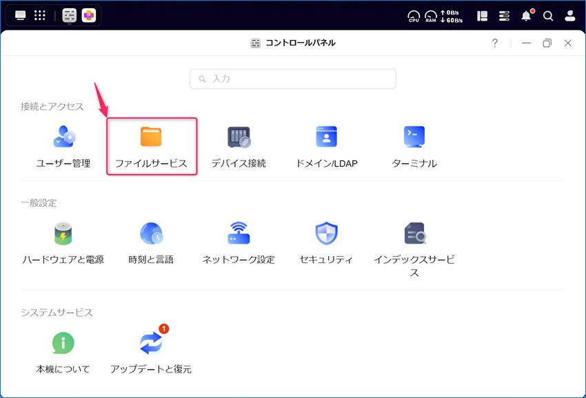
Task: Show desktop using the monitor icon
Action: [20, 15]
